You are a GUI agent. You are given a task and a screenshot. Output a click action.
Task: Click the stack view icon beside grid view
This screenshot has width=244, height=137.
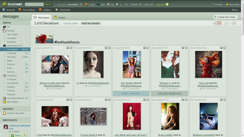(x=227, y=23)
